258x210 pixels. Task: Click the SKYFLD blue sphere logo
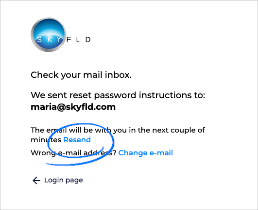point(49,35)
